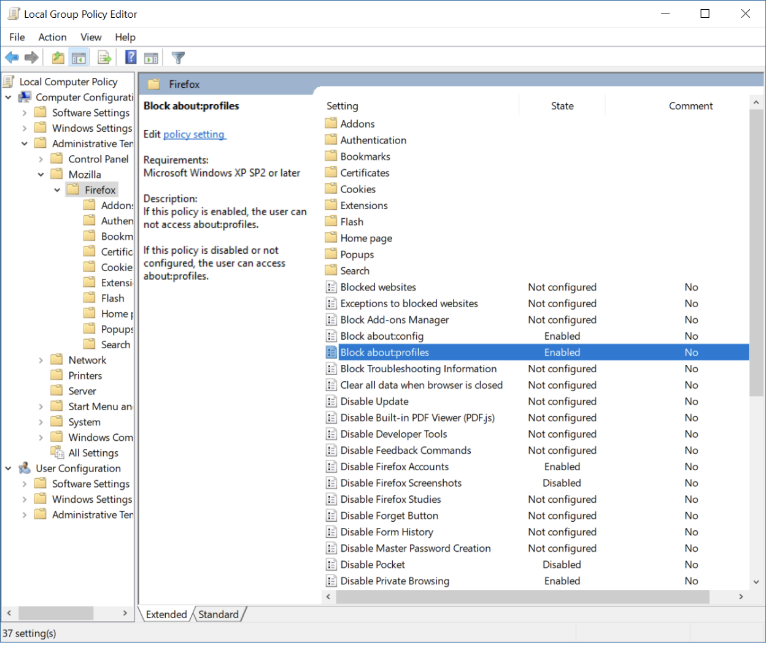766x645 pixels.
Task: Click the right arrow of the tree pane scrollbar
Action: (x=125, y=613)
